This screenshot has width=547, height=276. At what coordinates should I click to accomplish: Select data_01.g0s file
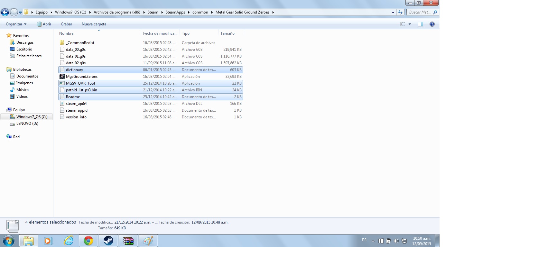pyautogui.click(x=150, y=56)
